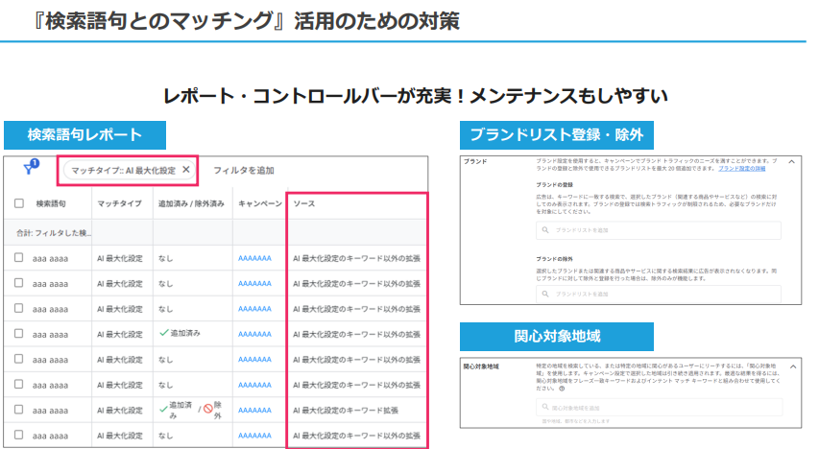Select the slide title 『検索語句とのマッチング』活用のための対策
This screenshot has width=819, height=449.
pos(244,21)
